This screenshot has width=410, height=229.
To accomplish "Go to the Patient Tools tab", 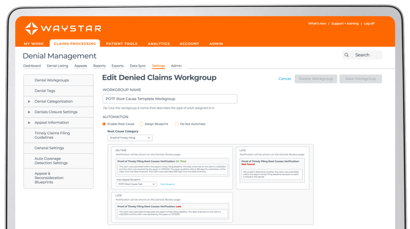I will 122,44.
